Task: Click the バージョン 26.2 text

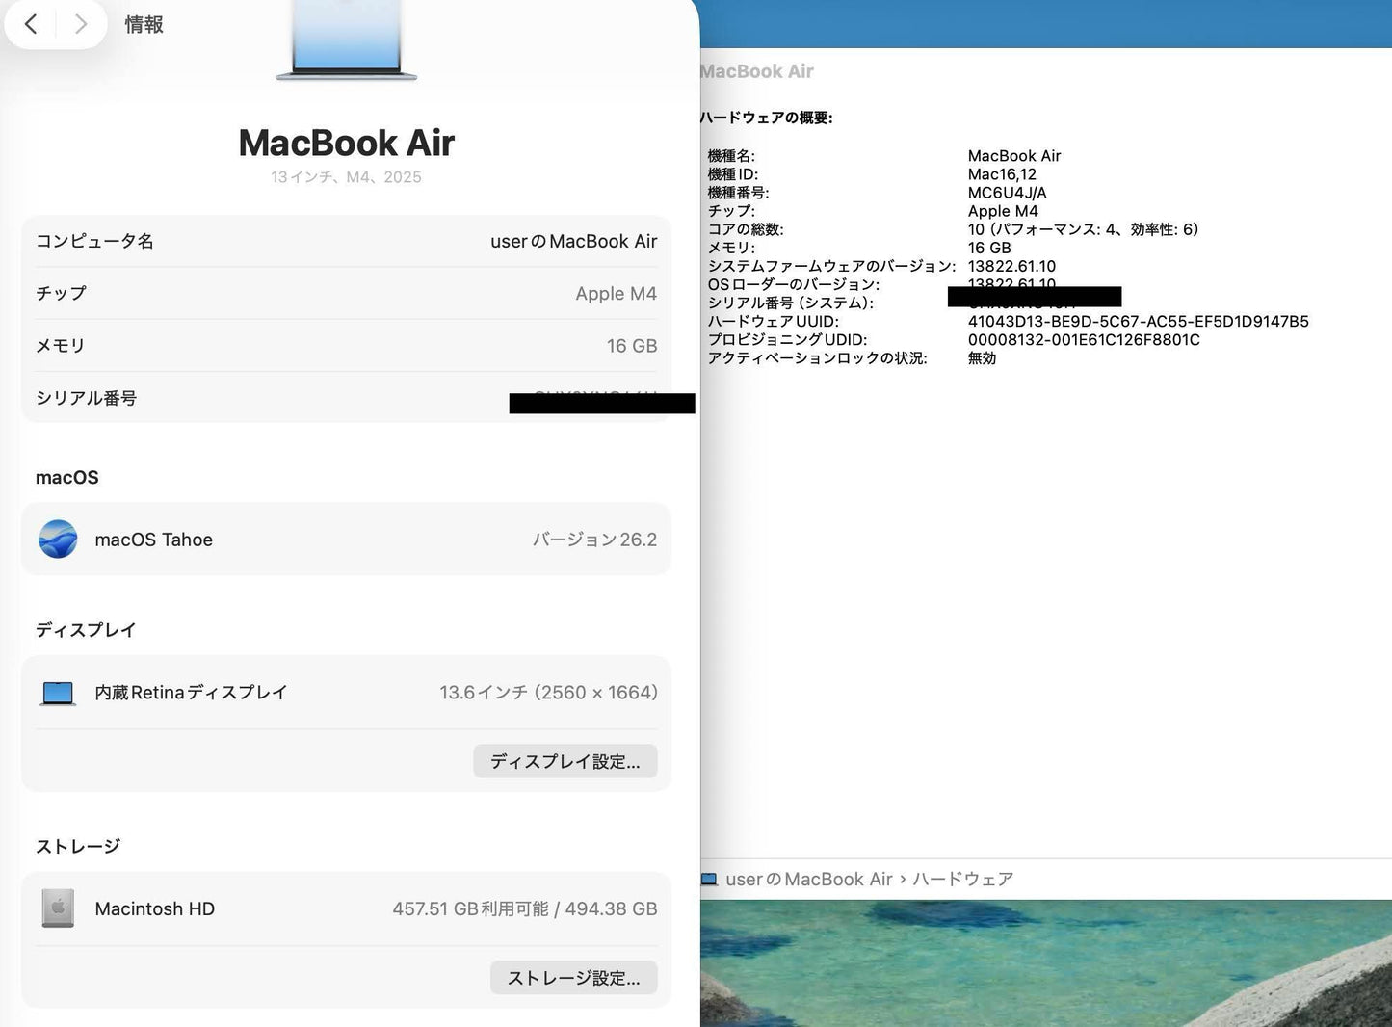Action: [x=595, y=540]
